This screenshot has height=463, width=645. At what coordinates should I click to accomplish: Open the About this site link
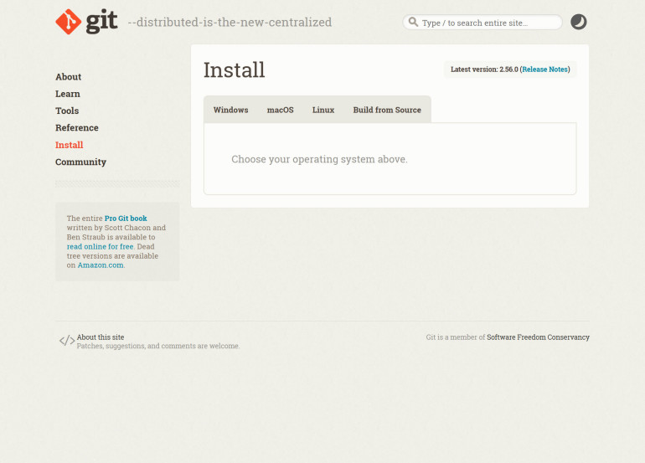(x=101, y=337)
